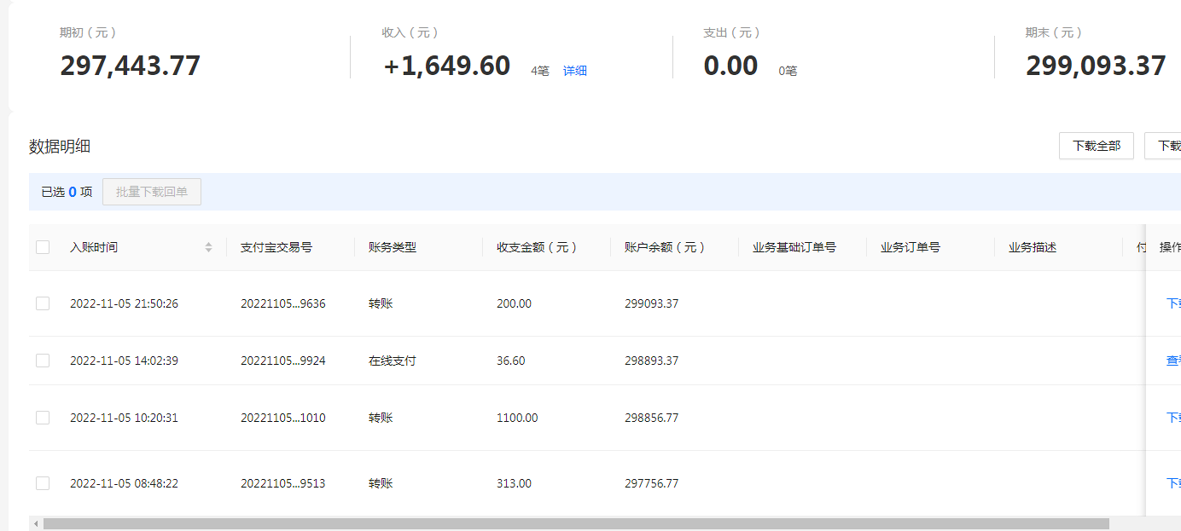Click the 数据明细 section heading

tap(60, 147)
